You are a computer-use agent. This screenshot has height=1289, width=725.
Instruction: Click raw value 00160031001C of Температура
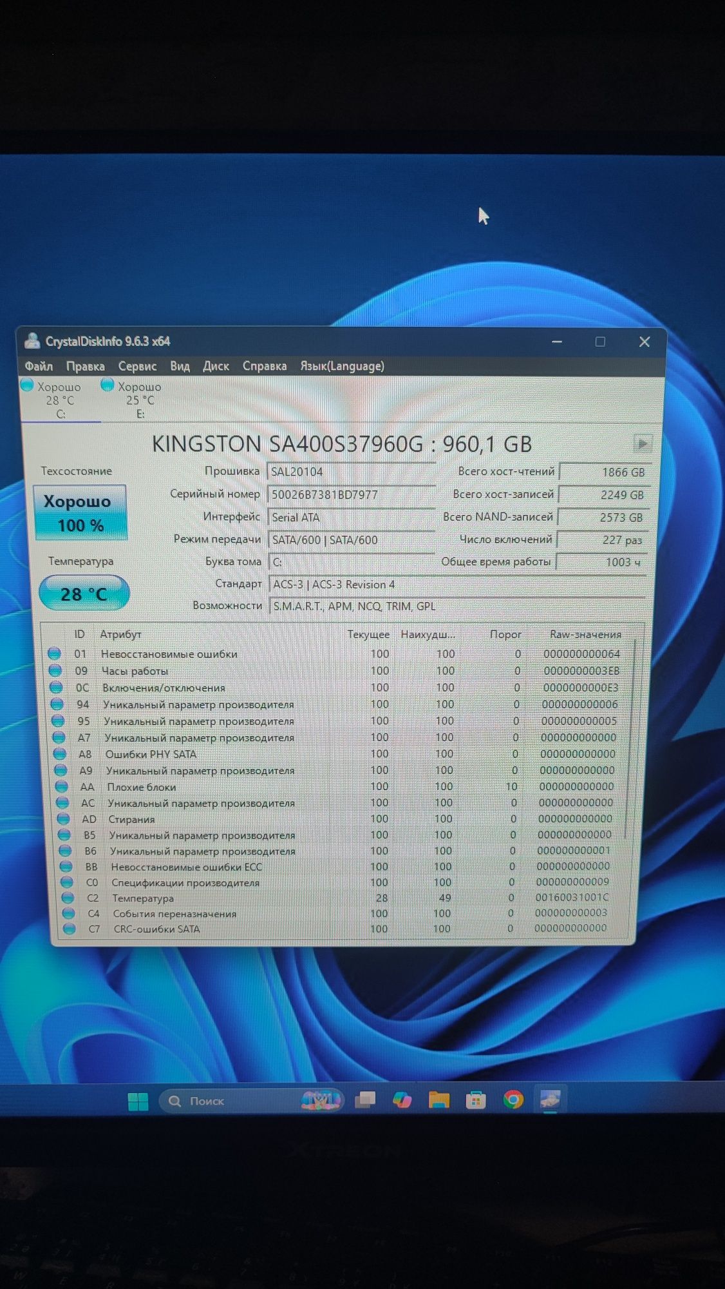click(572, 897)
